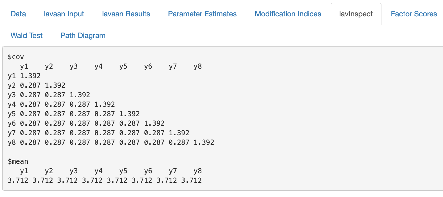Open the lavaan Input tab
Viewport: 443px width, 197px height.
coord(64,14)
